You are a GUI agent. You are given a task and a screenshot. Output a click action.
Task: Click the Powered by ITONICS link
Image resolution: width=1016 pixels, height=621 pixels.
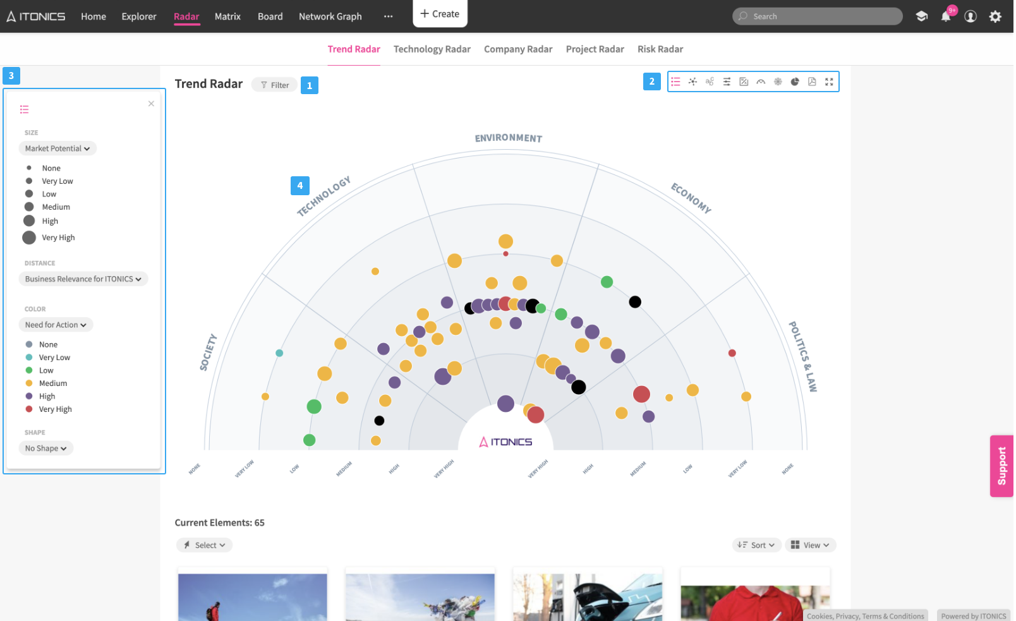(974, 616)
